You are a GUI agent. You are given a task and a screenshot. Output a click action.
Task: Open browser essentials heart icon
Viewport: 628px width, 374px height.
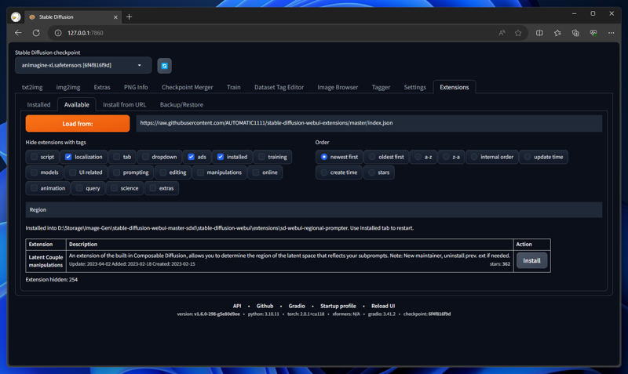(593, 33)
